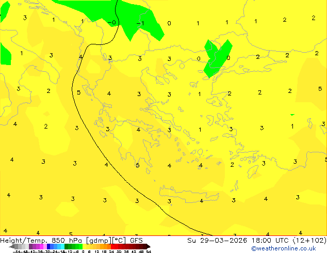This screenshot has height=253, width=327.
Task: Click the '-1' temperature value on the map
Action: 140,23
